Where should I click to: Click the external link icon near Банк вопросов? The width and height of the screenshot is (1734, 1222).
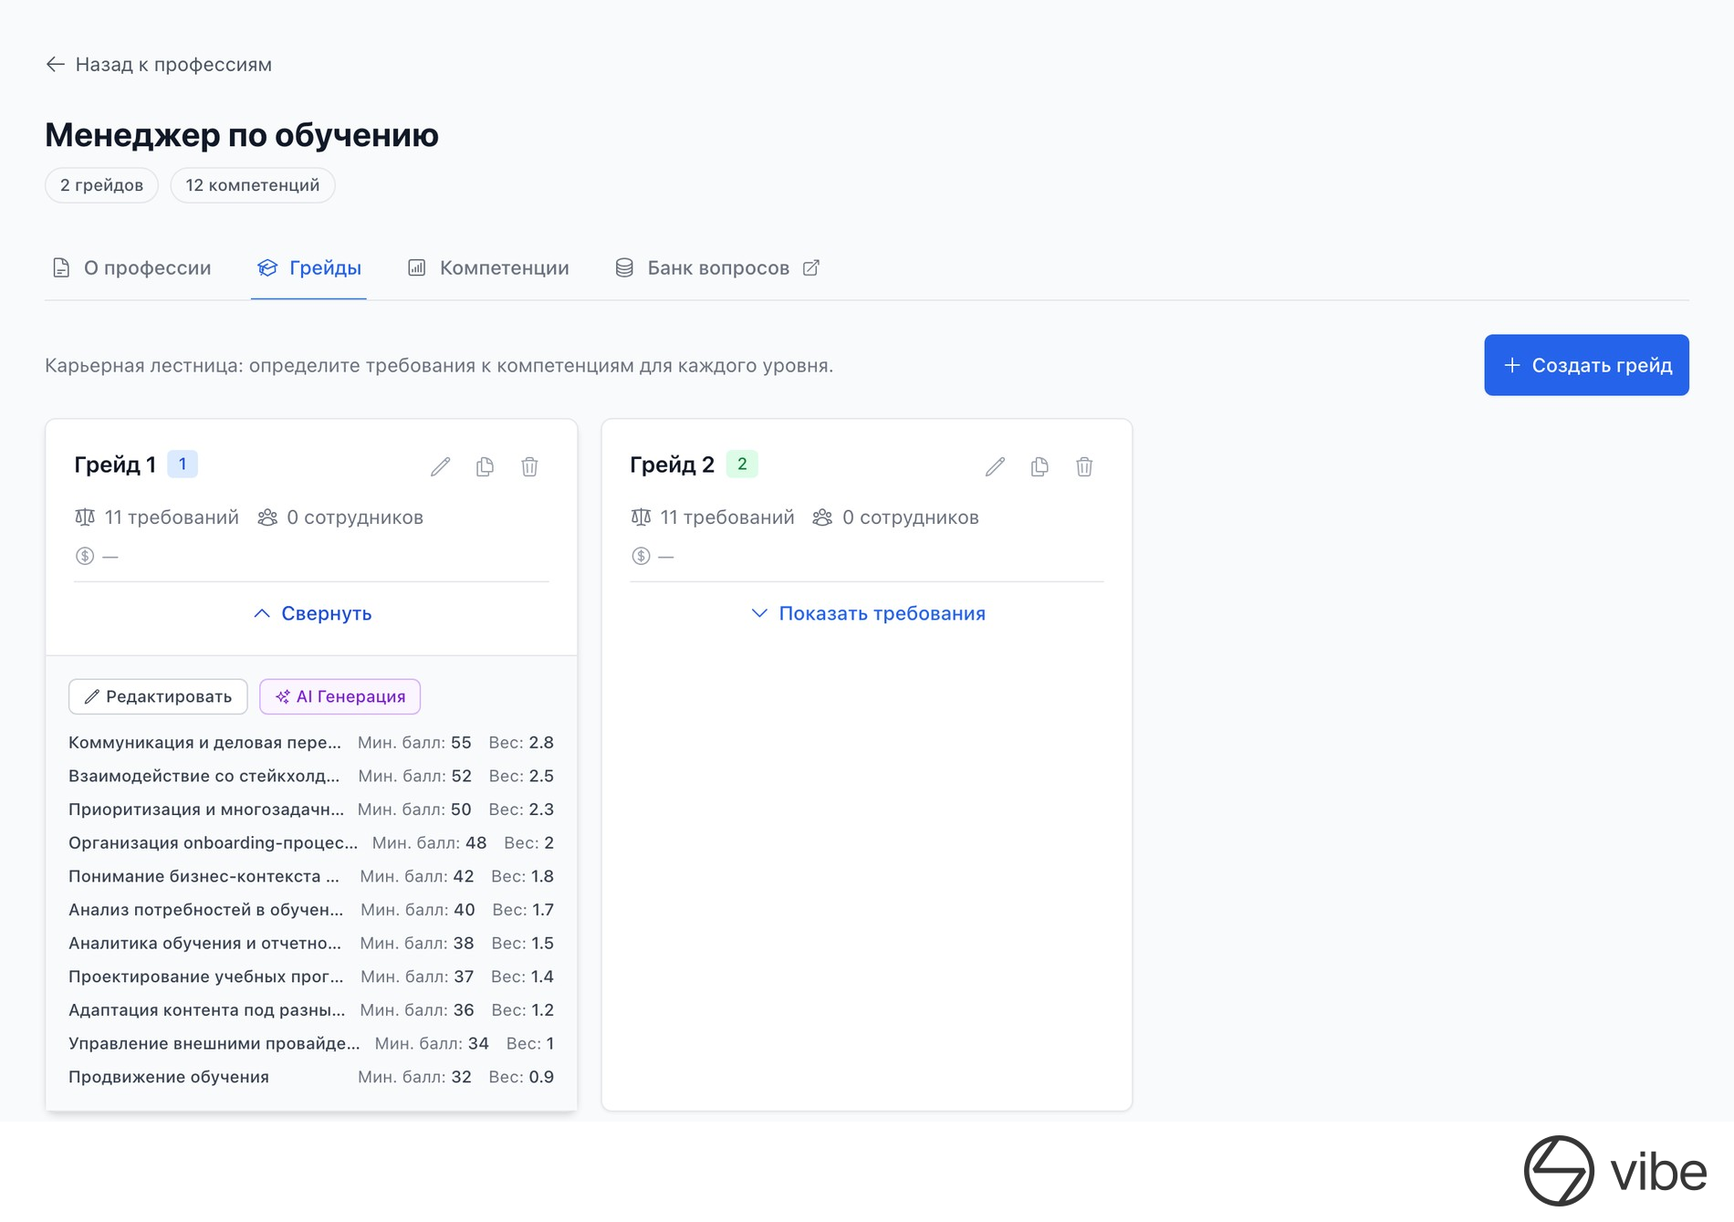coord(810,267)
